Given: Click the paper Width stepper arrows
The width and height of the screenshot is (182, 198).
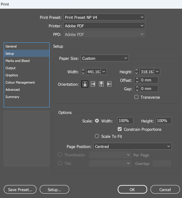Looking at the screenshot, I should click(83, 72).
